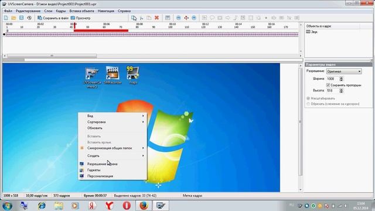
Task: Open the Кадры menu
Action: click(x=61, y=11)
